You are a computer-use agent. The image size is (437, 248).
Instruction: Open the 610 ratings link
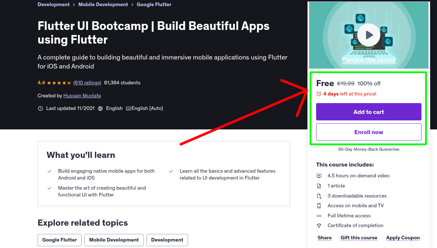(87, 83)
